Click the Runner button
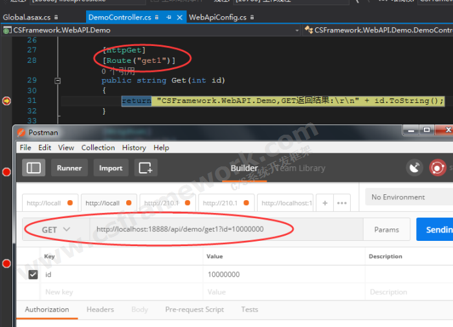453x327 pixels. tap(69, 168)
